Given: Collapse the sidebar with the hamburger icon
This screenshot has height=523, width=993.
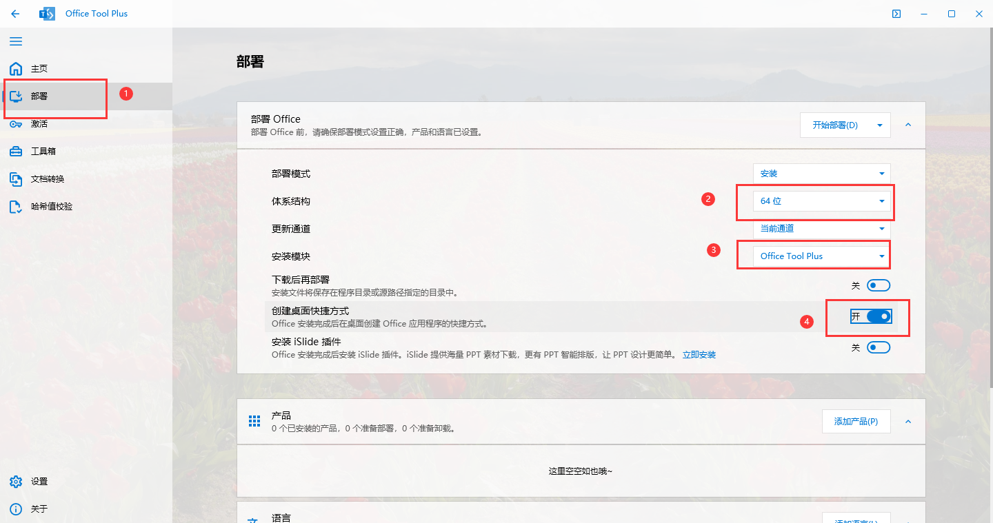Looking at the screenshot, I should [16, 41].
